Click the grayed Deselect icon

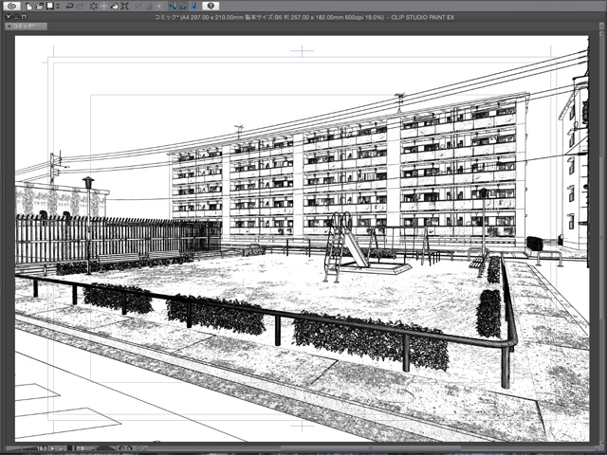click(138, 7)
